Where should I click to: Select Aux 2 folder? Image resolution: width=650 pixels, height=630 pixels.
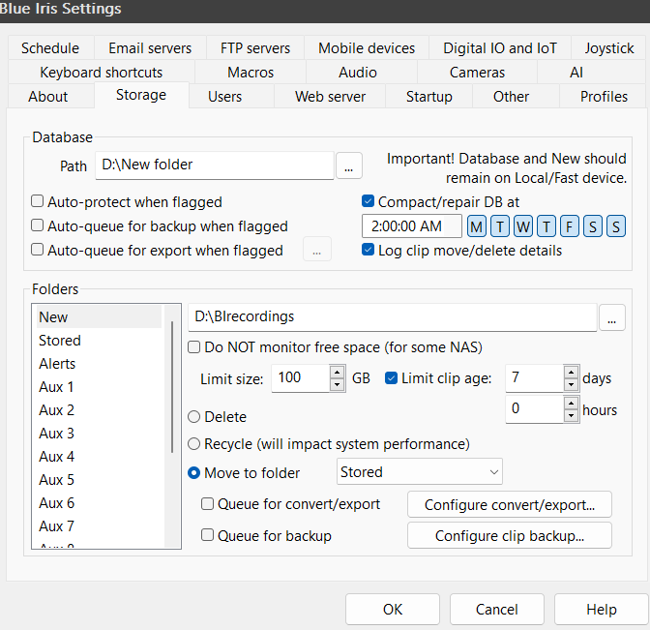coord(99,409)
